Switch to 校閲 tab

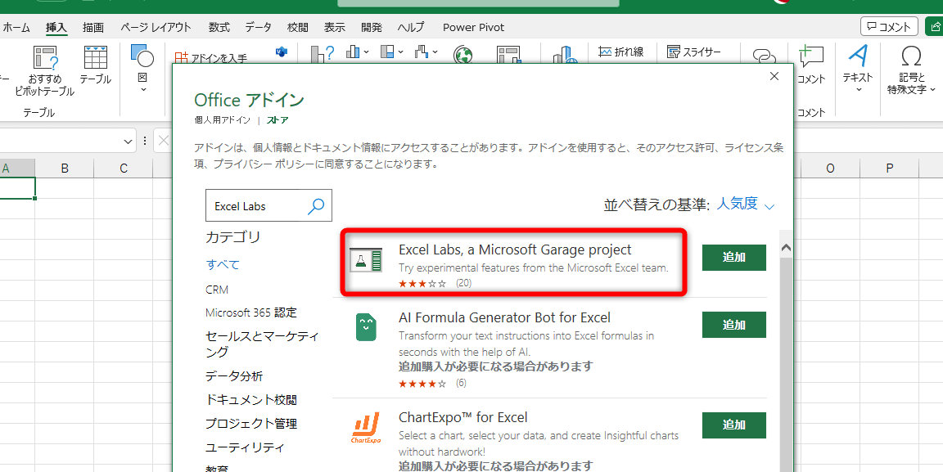[298, 27]
